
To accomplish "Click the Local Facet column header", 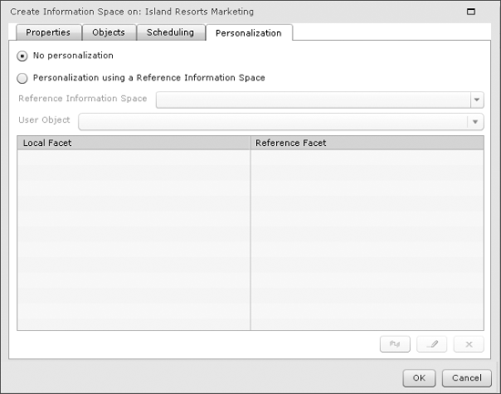I will click(134, 142).
